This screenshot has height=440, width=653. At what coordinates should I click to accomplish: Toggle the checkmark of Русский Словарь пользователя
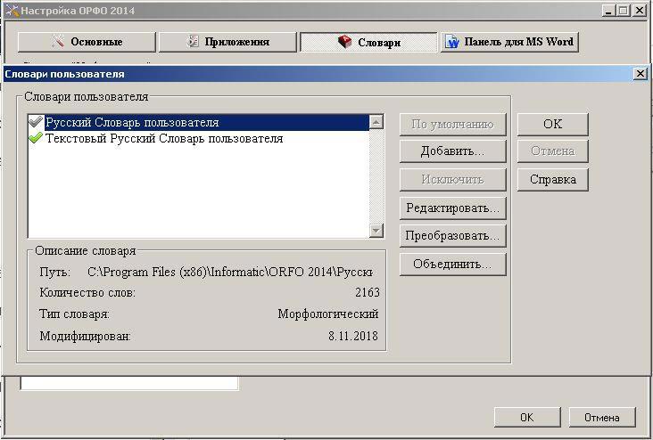pyautogui.click(x=36, y=123)
